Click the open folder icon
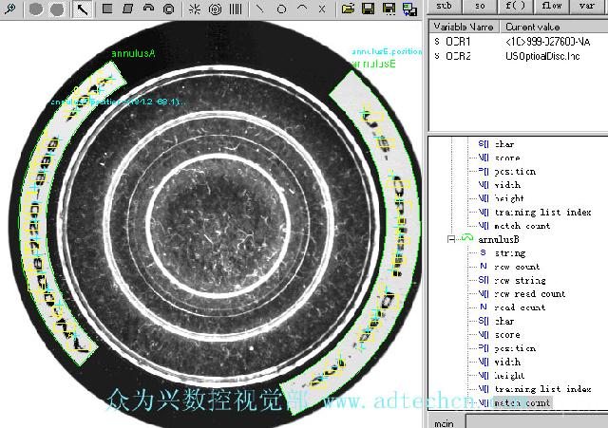 point(348,9)
